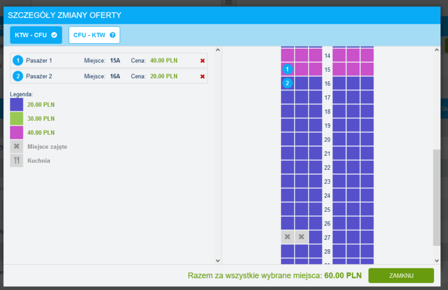Click the seat marker 2 in row 16
This screenshot has width=448, height=290.
(287, 83)
